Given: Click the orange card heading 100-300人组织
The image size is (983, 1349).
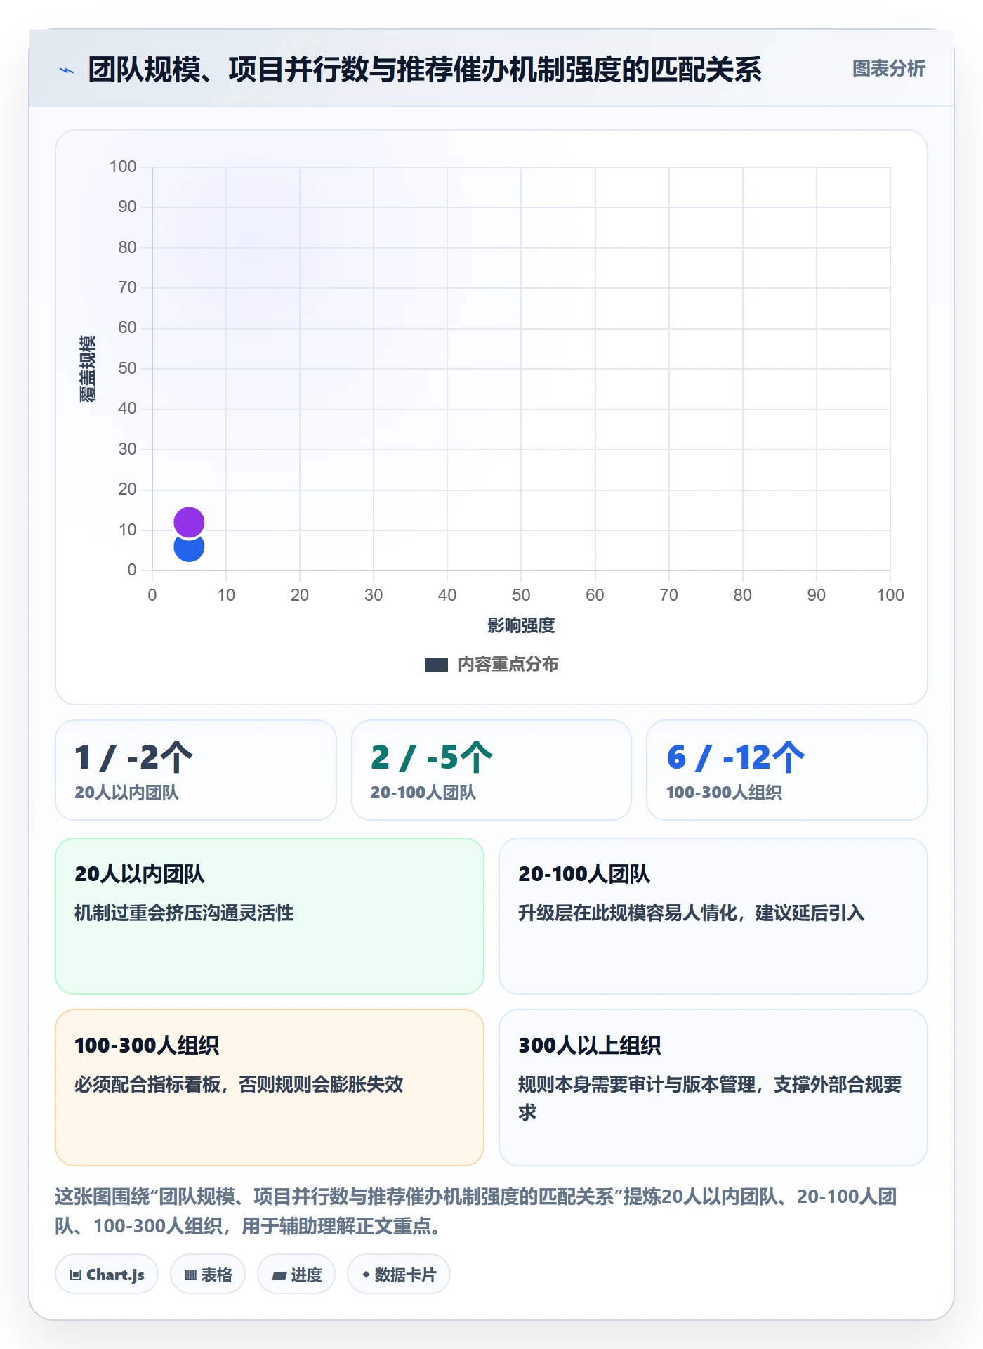Looking at the screenshot, I should 147,1045.
